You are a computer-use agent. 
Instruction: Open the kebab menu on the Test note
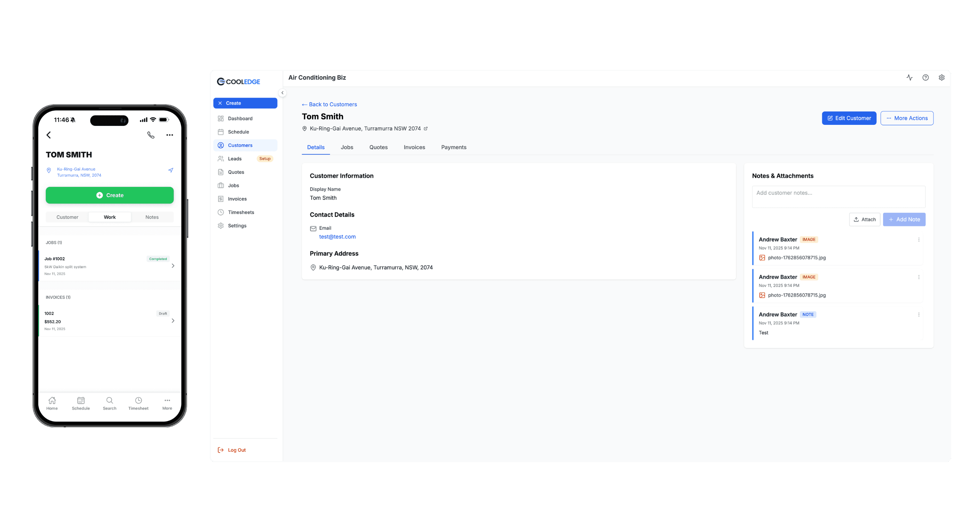(x=919, y=314)
